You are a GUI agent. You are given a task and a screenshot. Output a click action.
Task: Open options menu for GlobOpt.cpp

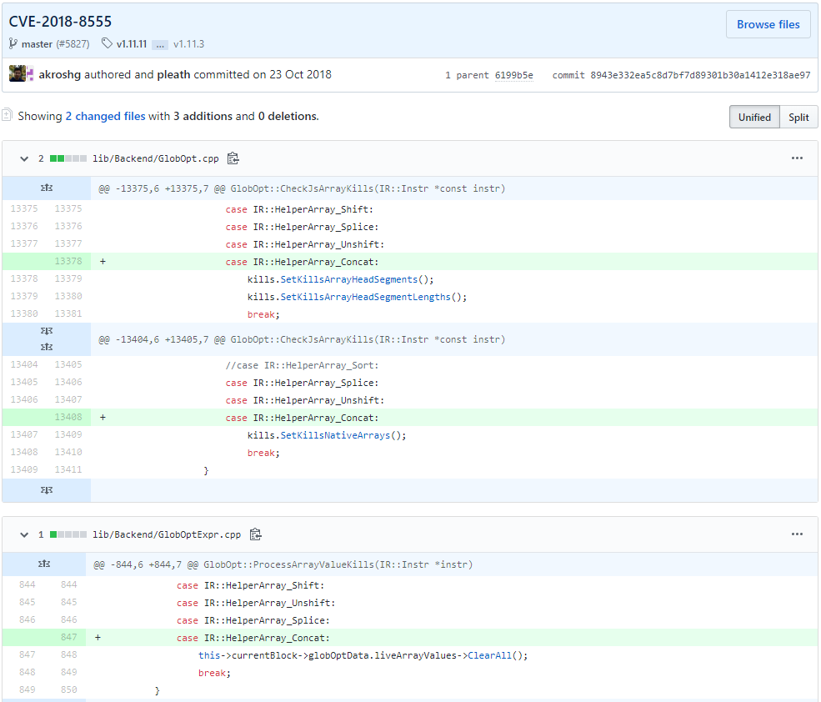pyautogui.click(x=797, y=158)
